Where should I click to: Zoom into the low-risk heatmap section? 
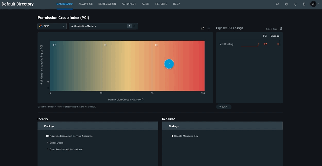click(54, 45)
